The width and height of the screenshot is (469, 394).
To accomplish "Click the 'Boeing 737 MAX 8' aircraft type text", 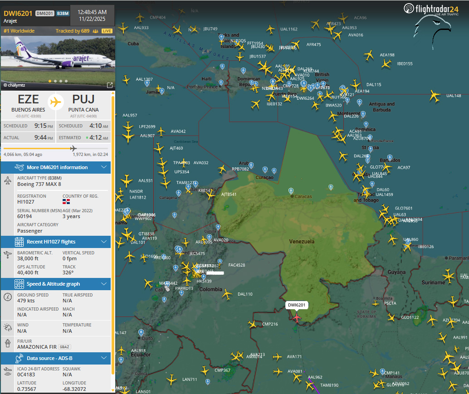I will (39, 185).
